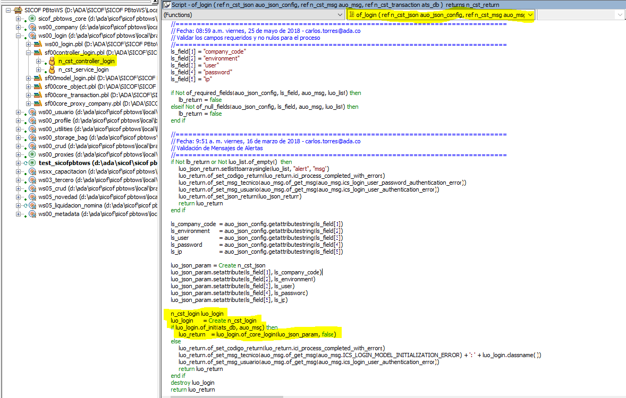Expand the ws00_usuario target node
This screenshot has height=398, width=626.
pyautogui.click(x=19, y=112)
